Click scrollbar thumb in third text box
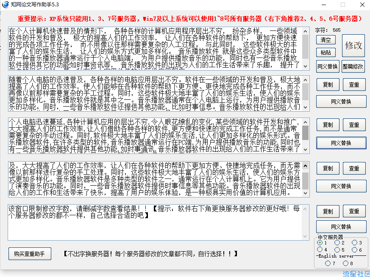 coord(305,133)
